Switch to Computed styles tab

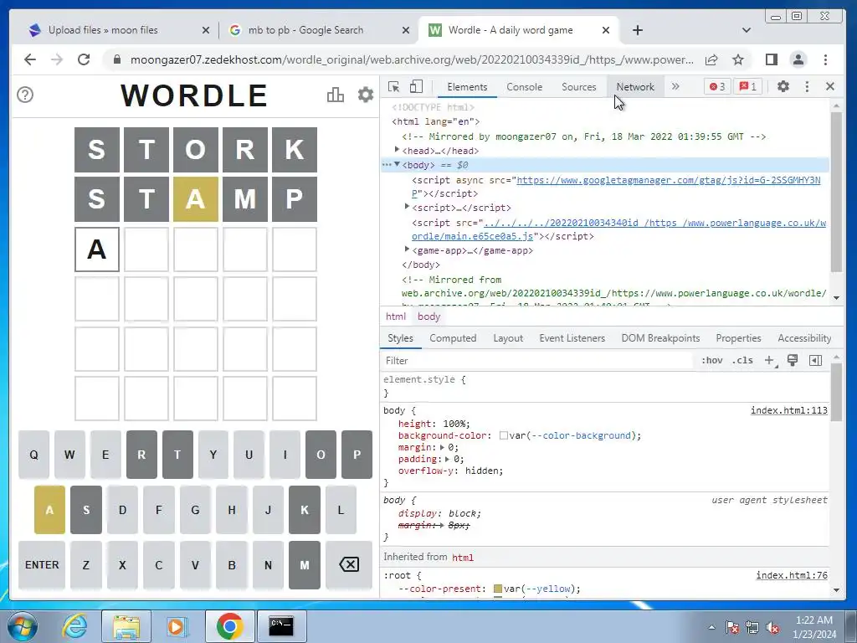(x=453, y=338)
